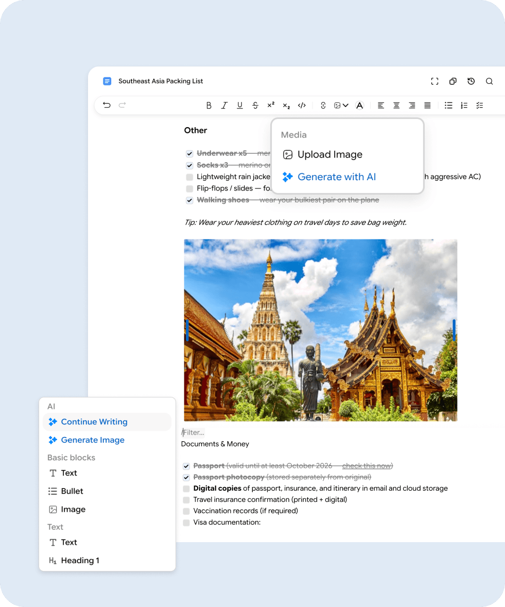The height and width of the screenshot is (607, 505).
Task: Toggle inline code formatting
Action: tap(302, 106)
